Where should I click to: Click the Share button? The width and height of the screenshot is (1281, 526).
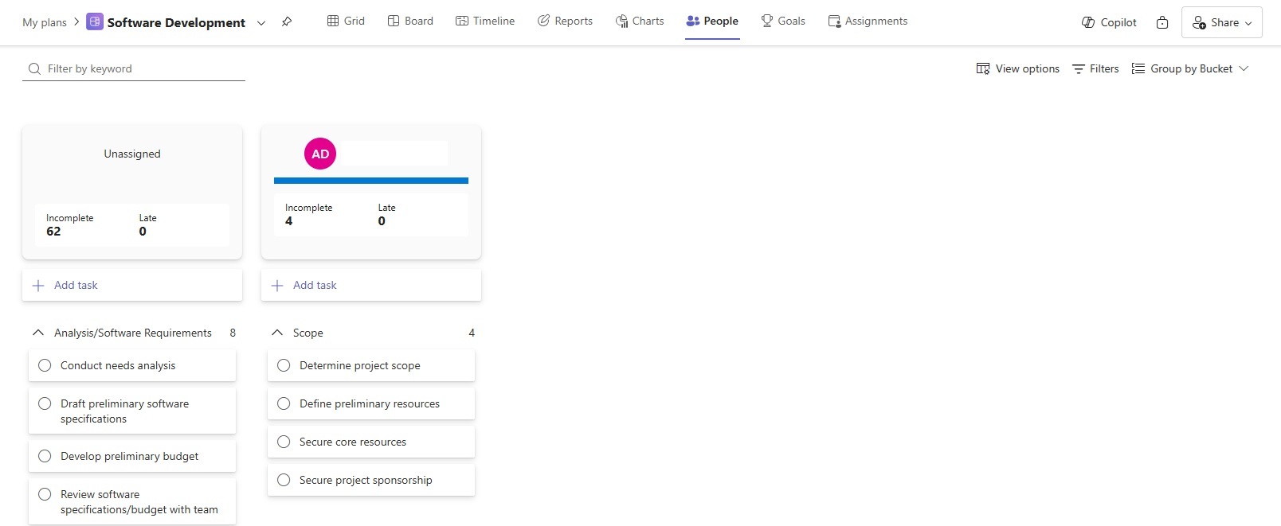1221,22
